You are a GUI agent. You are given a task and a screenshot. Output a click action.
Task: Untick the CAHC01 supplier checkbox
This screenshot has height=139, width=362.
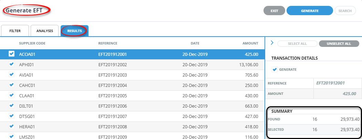point(11,85)
